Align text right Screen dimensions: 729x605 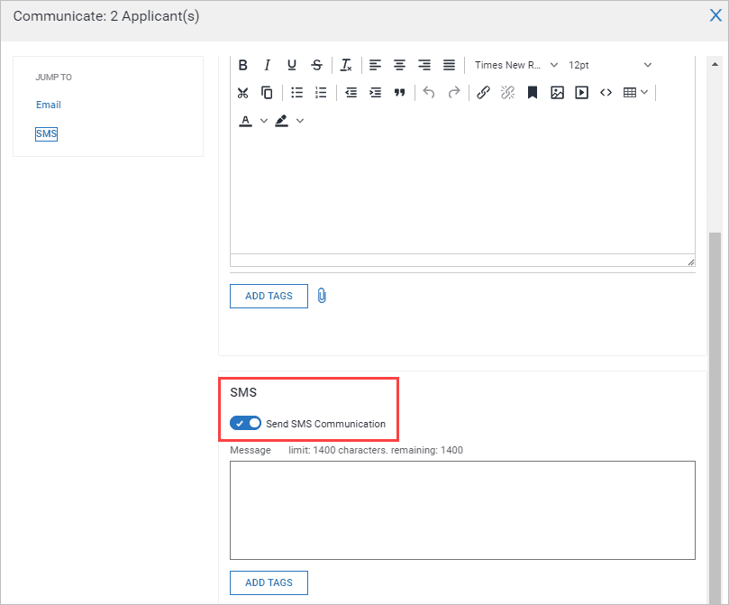[424, 65]
